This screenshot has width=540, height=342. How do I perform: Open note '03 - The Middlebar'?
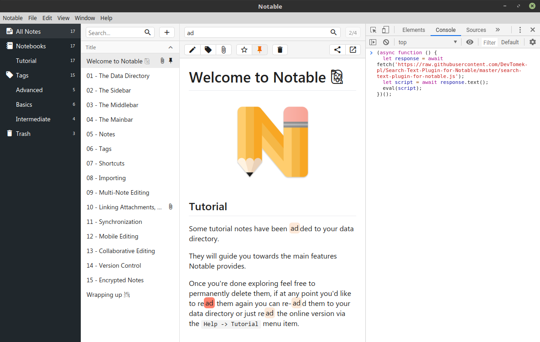[130, 105]
